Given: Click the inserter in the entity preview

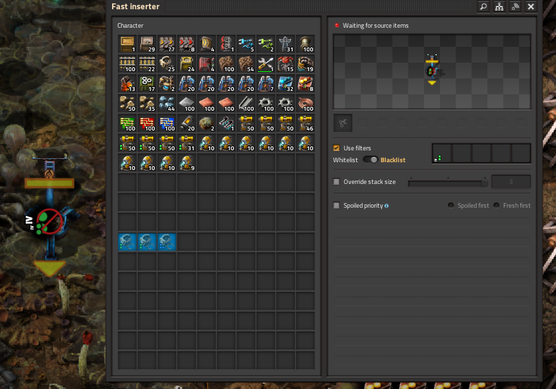Looking at the screenshot, I should [432, 71].
